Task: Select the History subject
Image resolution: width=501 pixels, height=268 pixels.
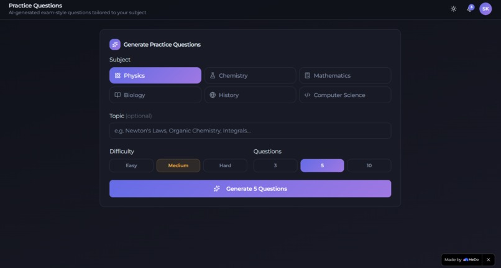Action: tap(250, 95)
